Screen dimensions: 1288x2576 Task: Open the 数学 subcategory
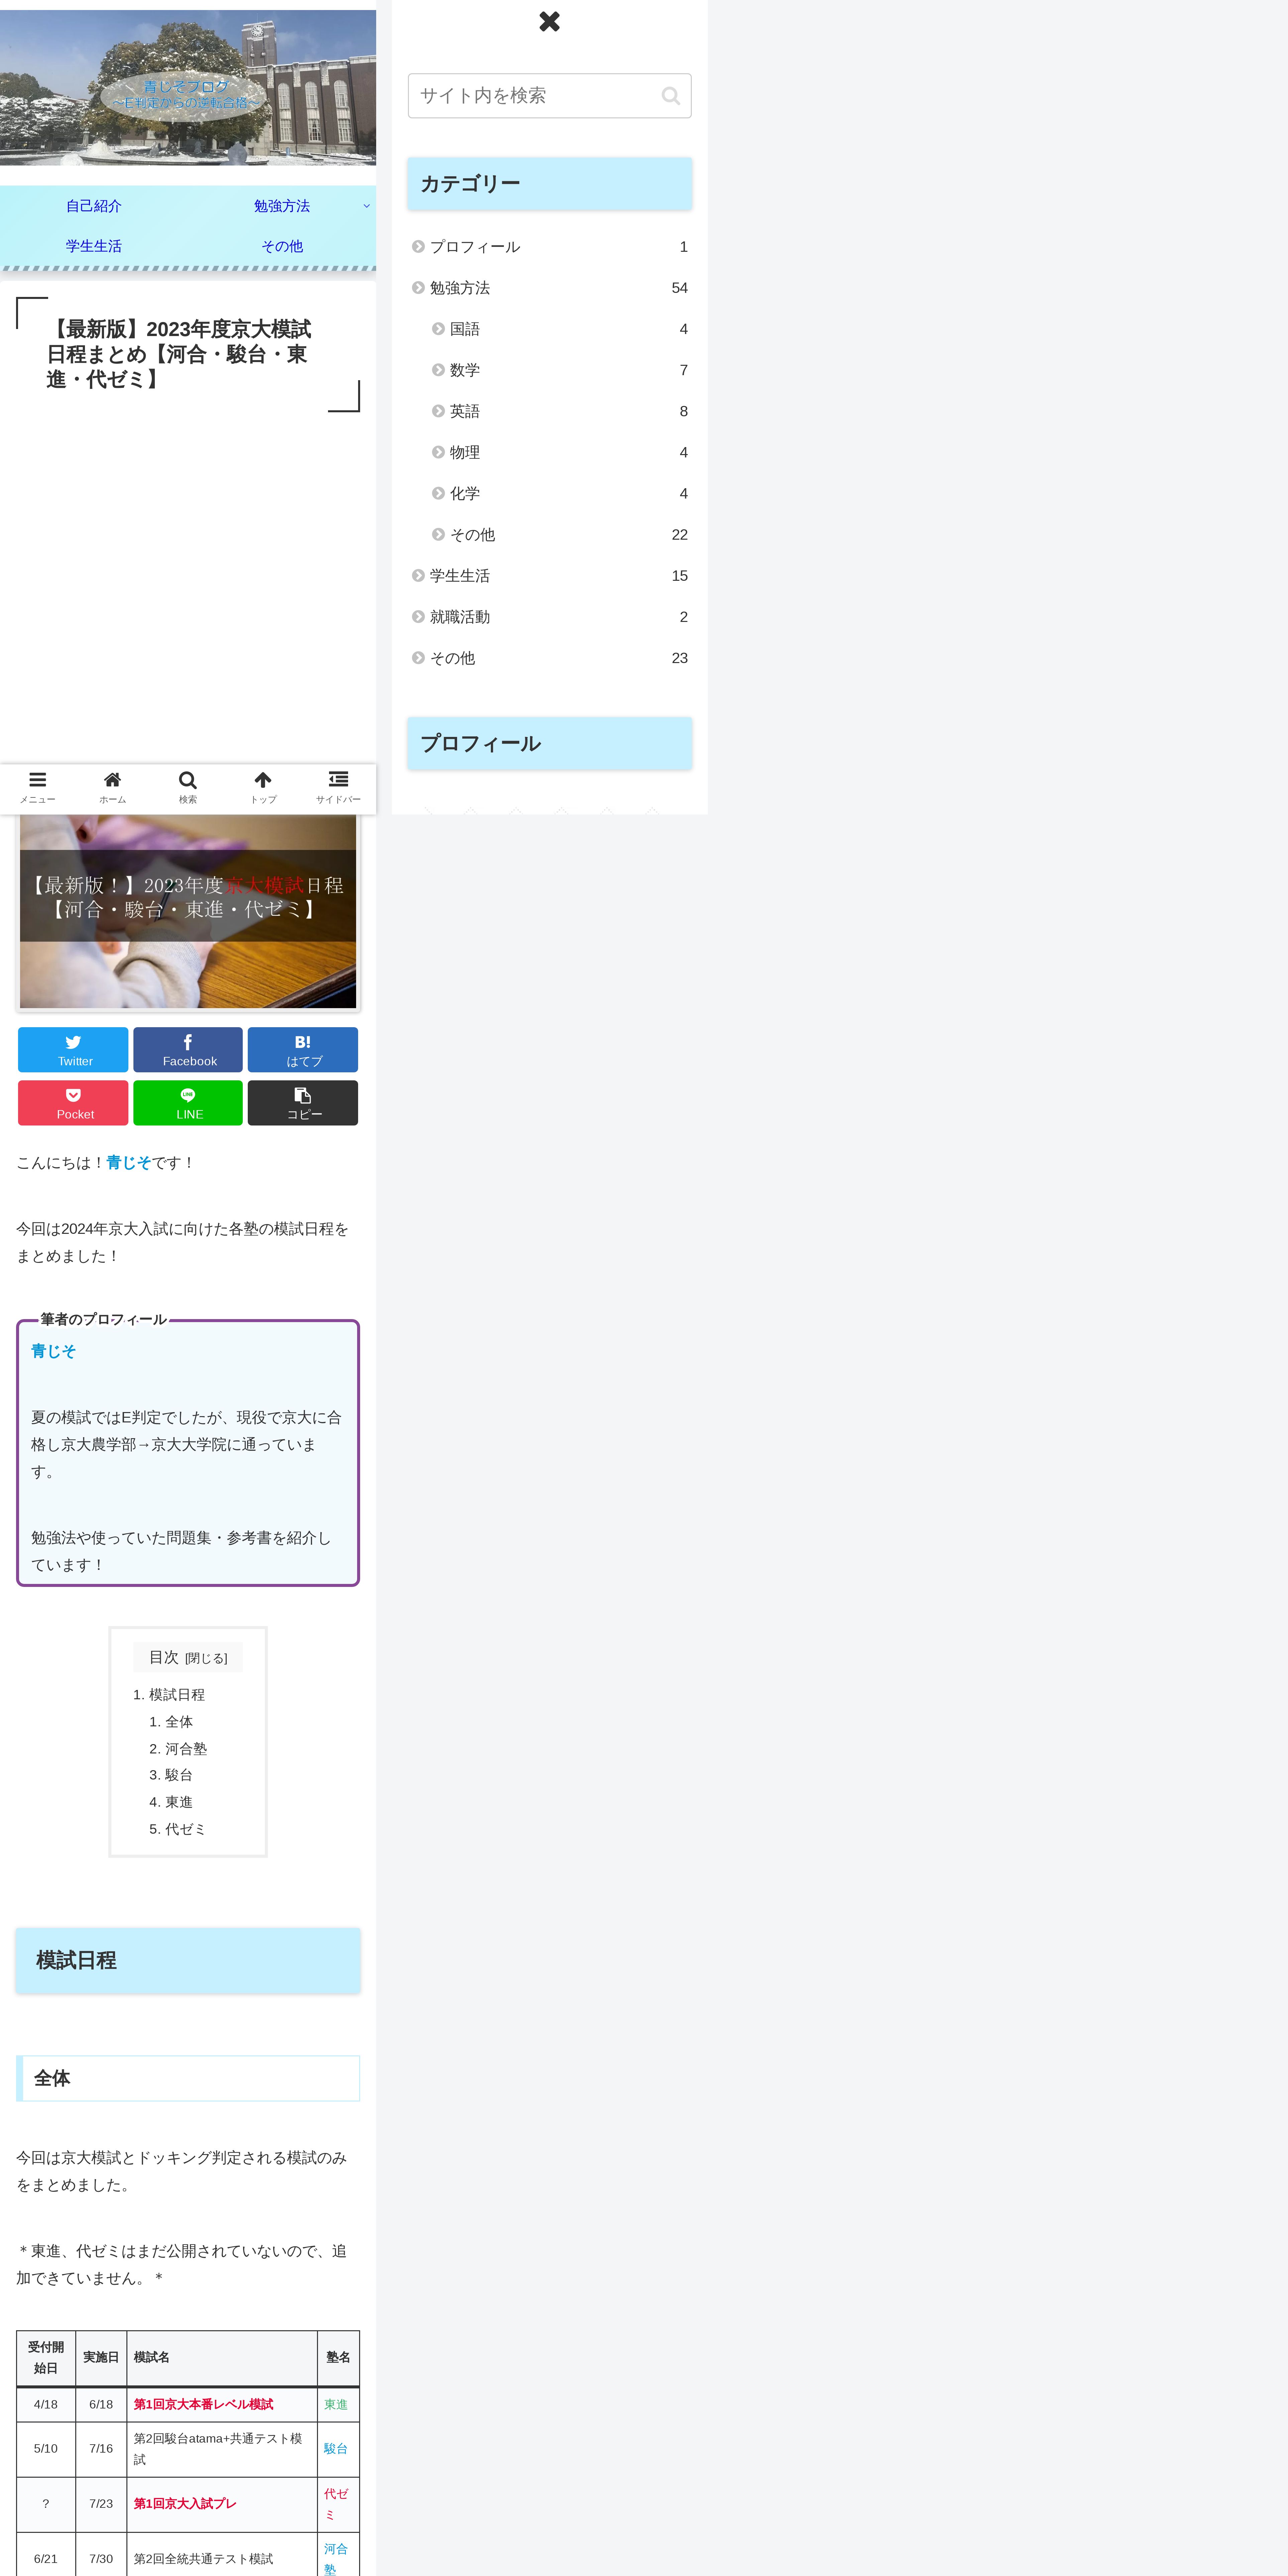pyautogui.click(x=559, y=370)
